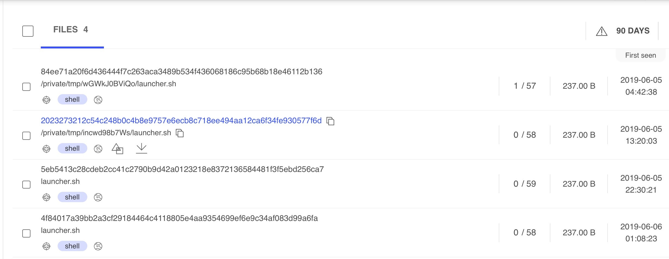669x259 pixels.
Task: Toggle the select-all files checkbox
Action: (x=28, y=31)
